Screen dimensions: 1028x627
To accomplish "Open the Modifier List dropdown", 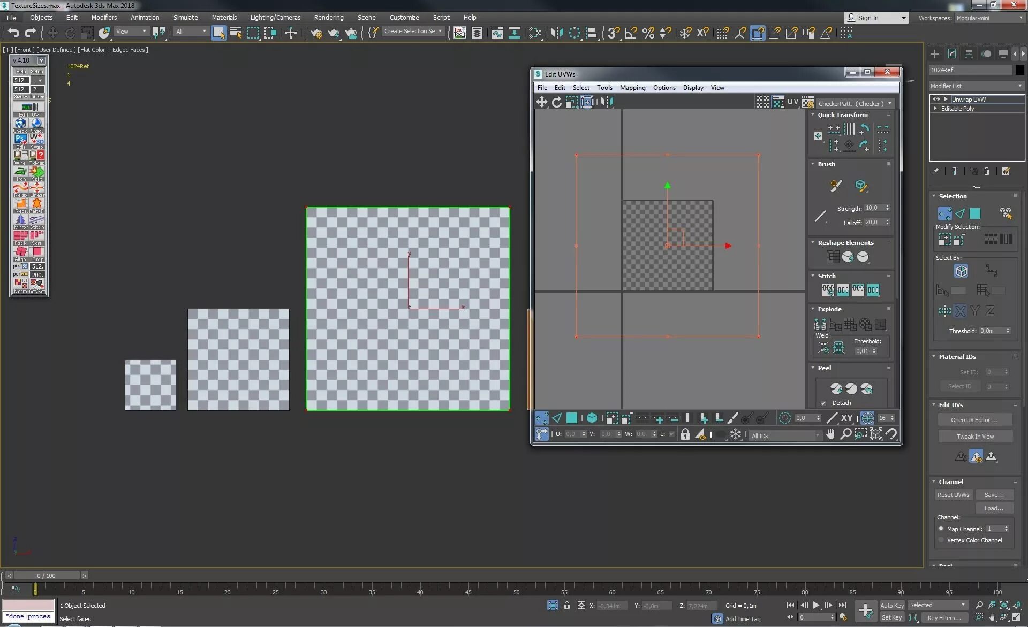I will coord(977,86).
